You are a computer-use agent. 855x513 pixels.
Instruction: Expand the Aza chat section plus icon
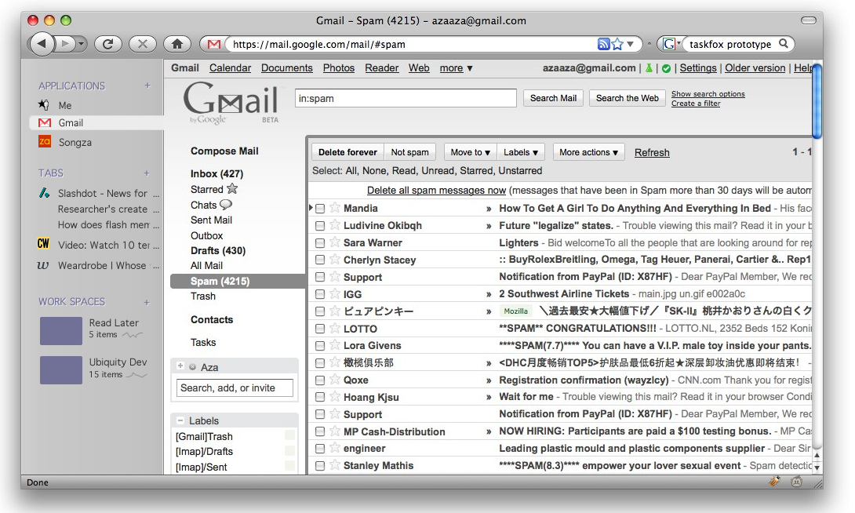point(180,366)
